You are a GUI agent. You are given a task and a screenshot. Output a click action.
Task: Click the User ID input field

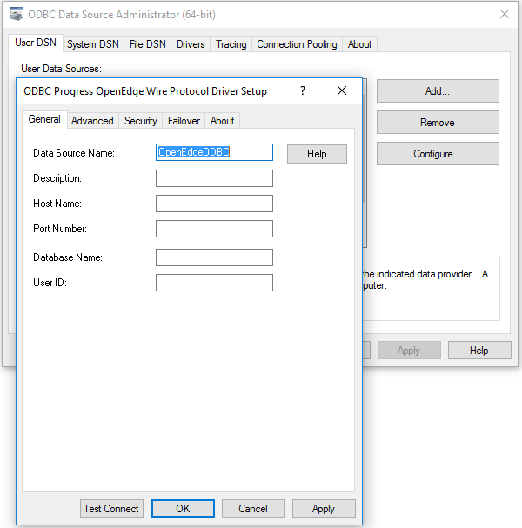click(x=214, y=283)
